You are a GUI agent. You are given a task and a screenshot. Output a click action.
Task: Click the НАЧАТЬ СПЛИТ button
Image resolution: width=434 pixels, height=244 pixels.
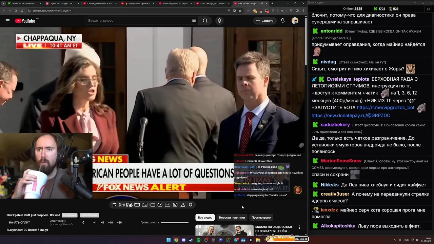click(19, 223)
